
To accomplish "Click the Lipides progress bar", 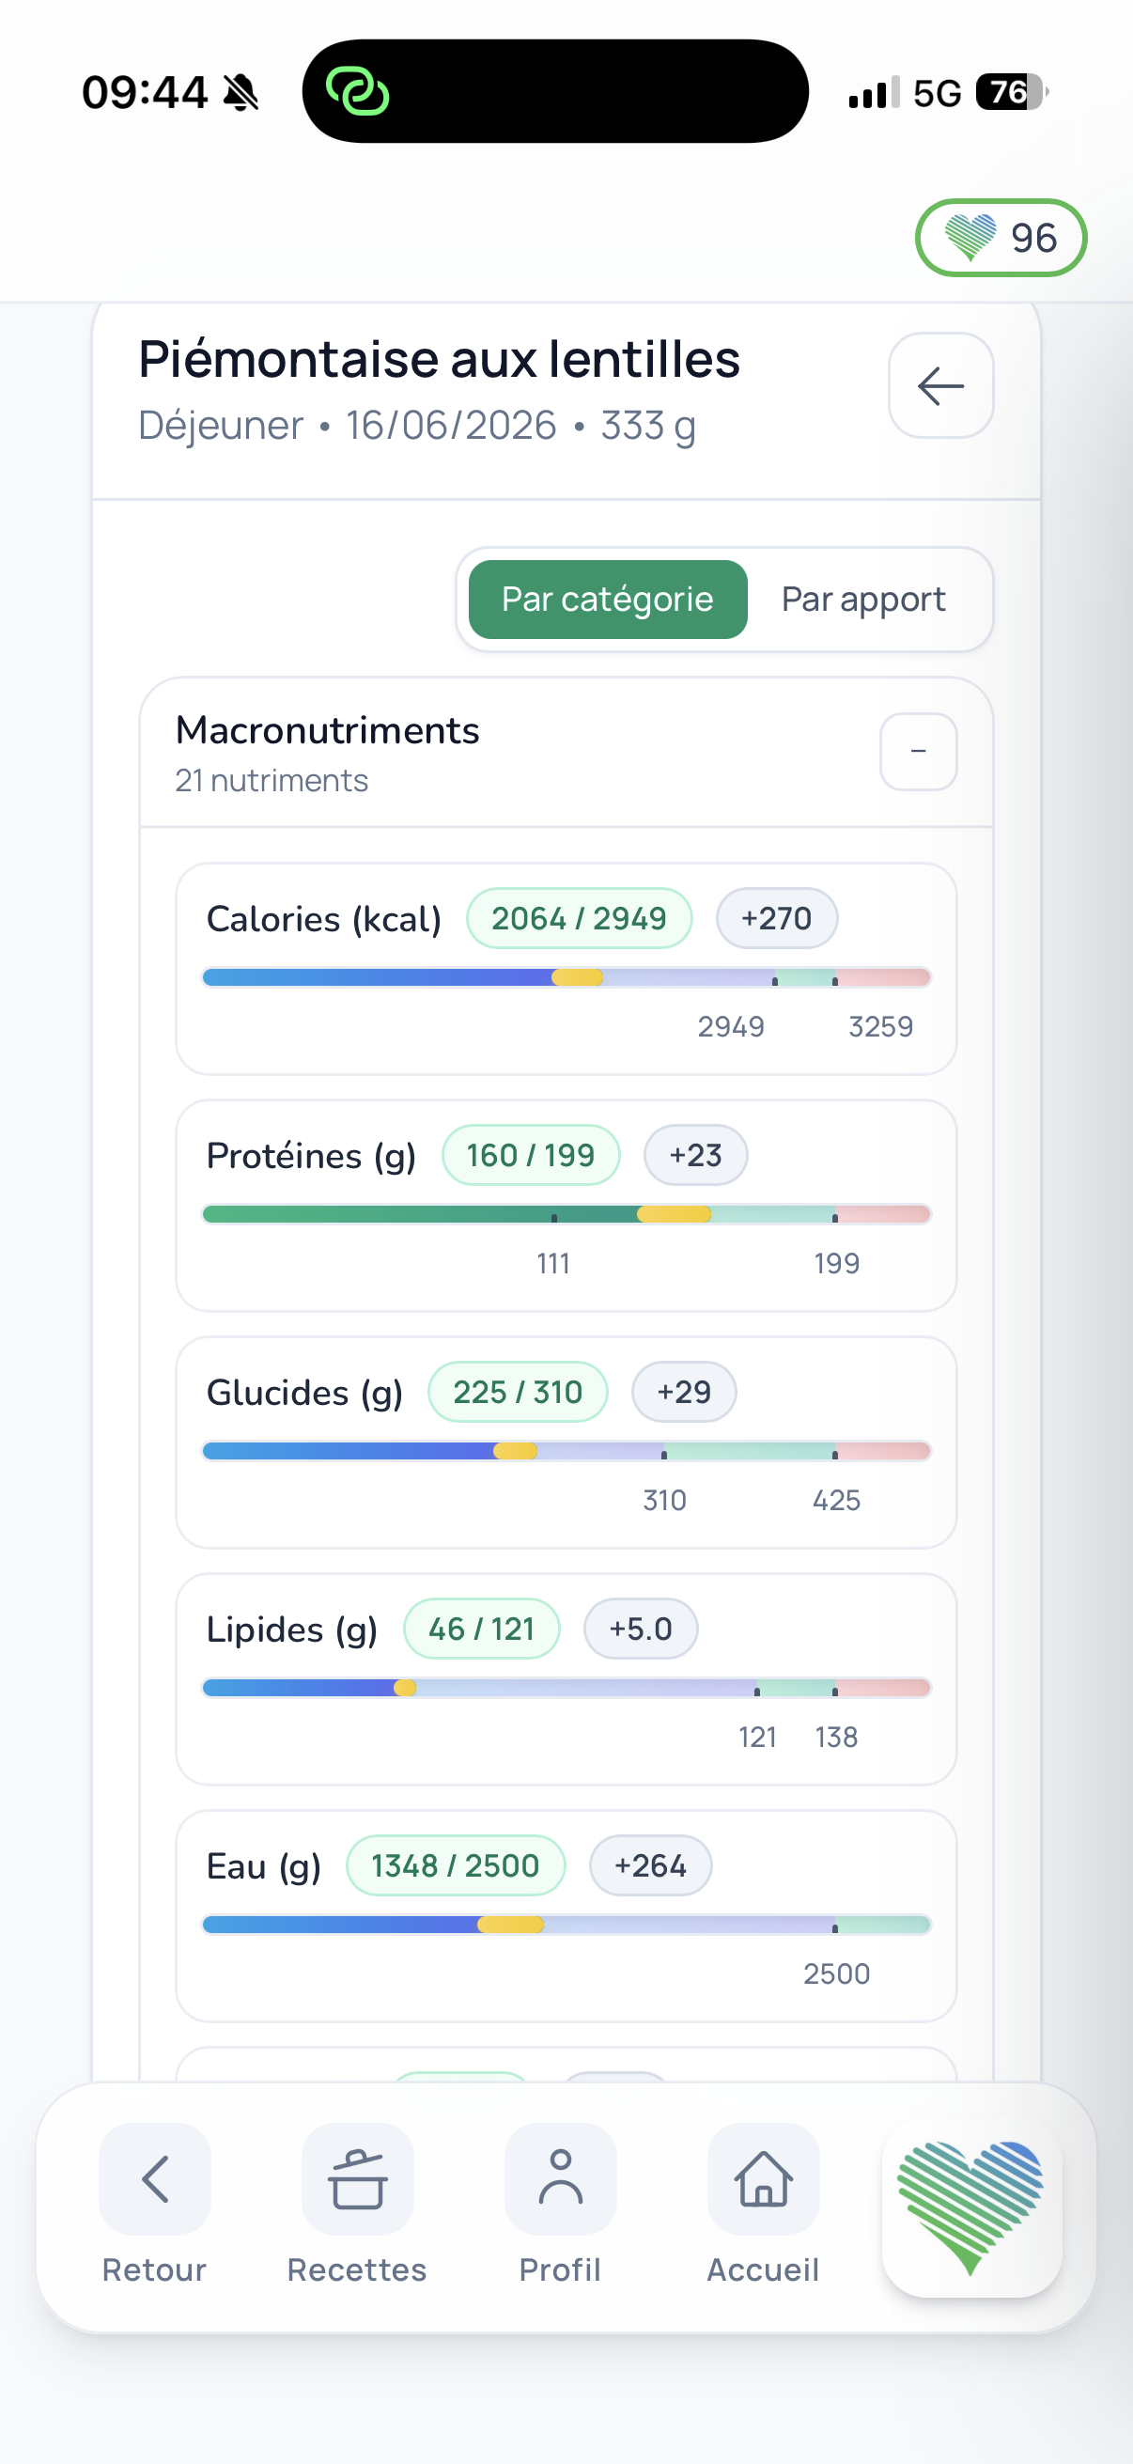I will pyautogui.click(x=566, y=1688).
